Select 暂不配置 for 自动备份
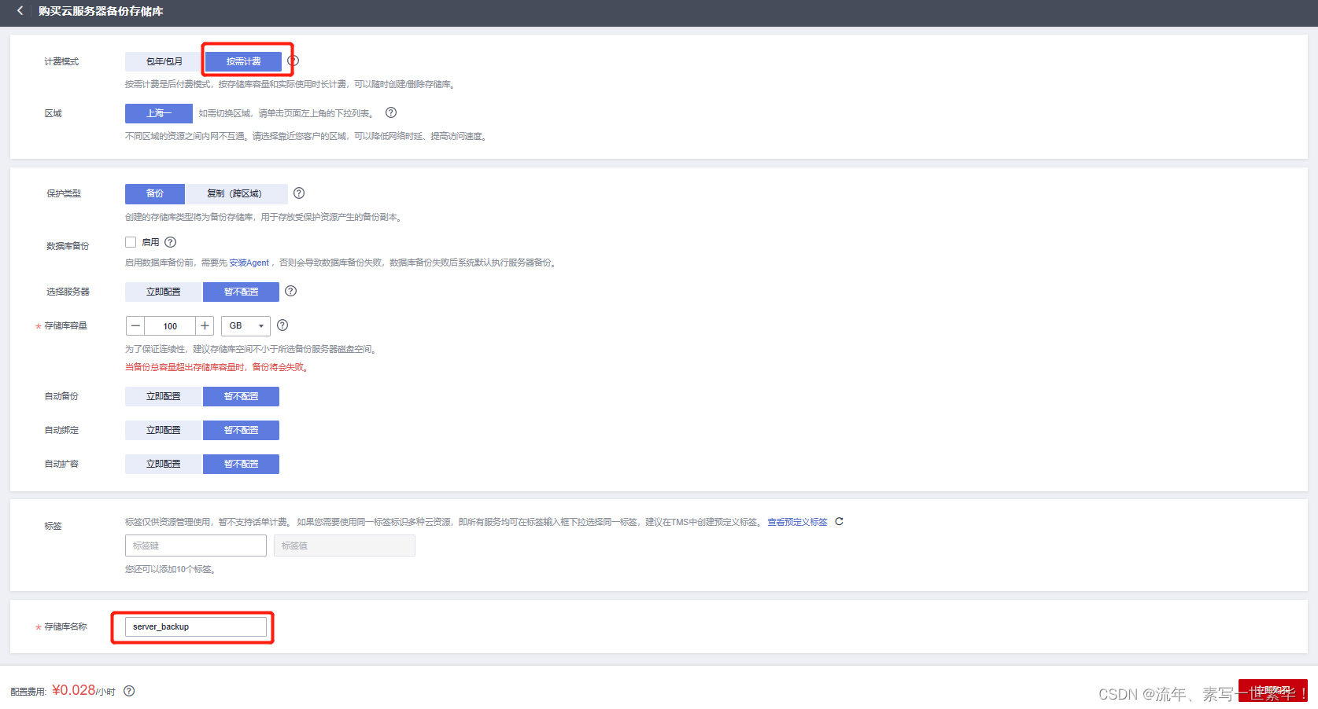Viewport: 1318px width, 709px height. pyautogui.click(x=241, y=396)
